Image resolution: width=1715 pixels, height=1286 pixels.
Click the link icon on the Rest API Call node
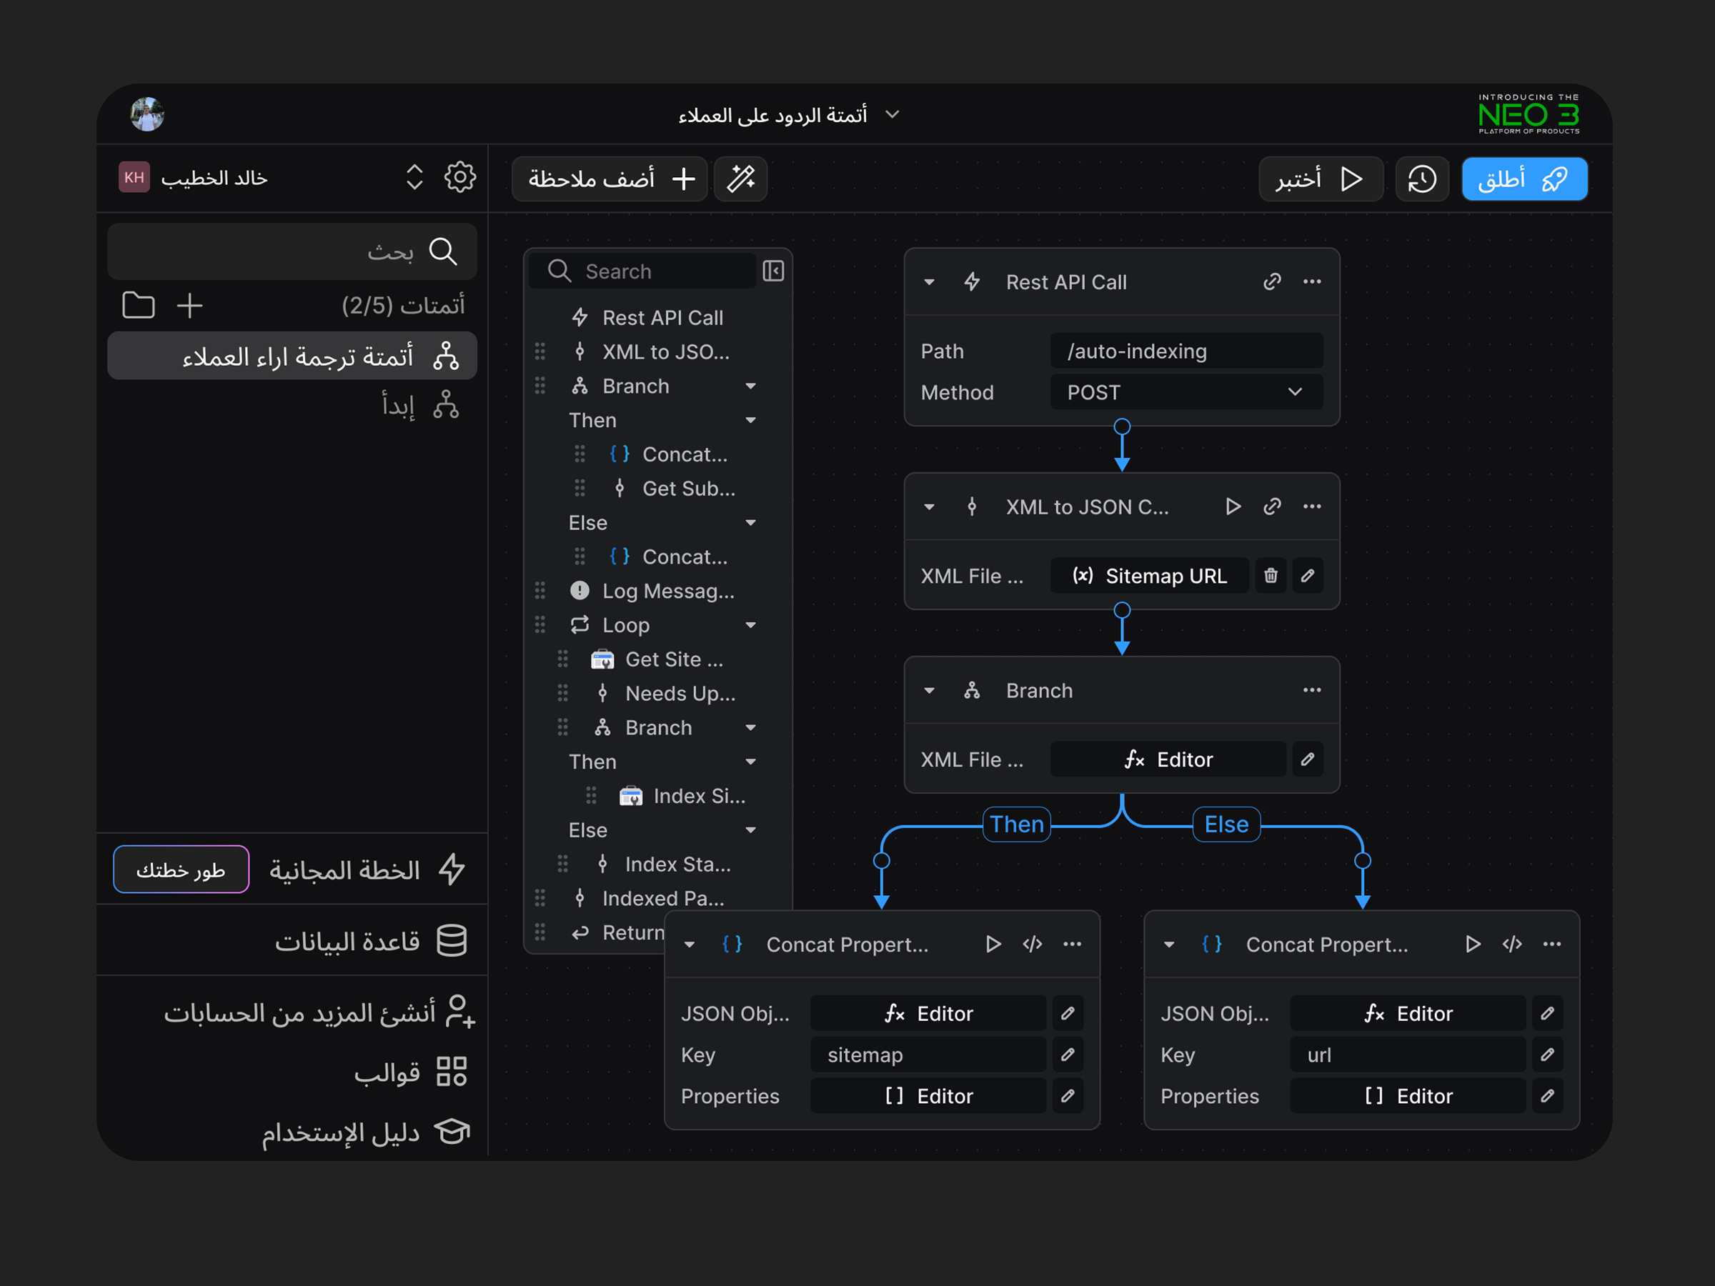click(x=1271, y=281)
